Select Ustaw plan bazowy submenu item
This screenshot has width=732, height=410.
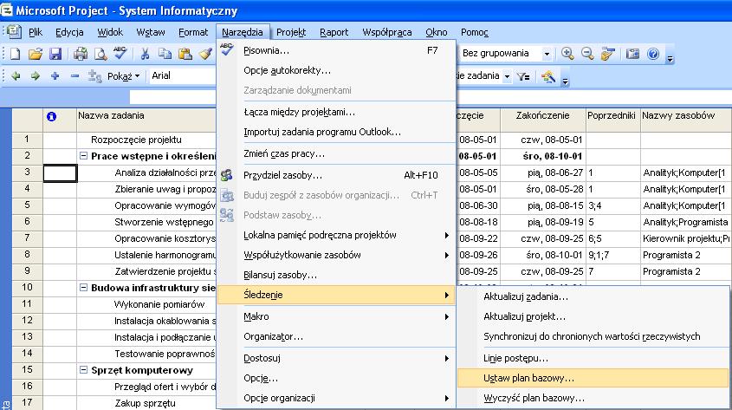(593, 378)
